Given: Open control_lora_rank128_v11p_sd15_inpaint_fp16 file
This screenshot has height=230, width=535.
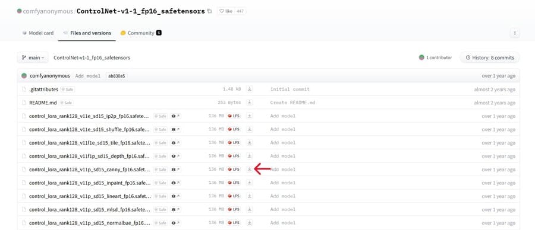Looking at the screenshot, I should click(x=89, y=183).
